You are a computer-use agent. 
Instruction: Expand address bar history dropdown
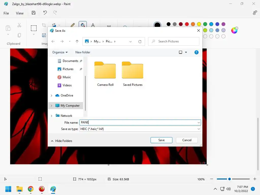point(131,41)
